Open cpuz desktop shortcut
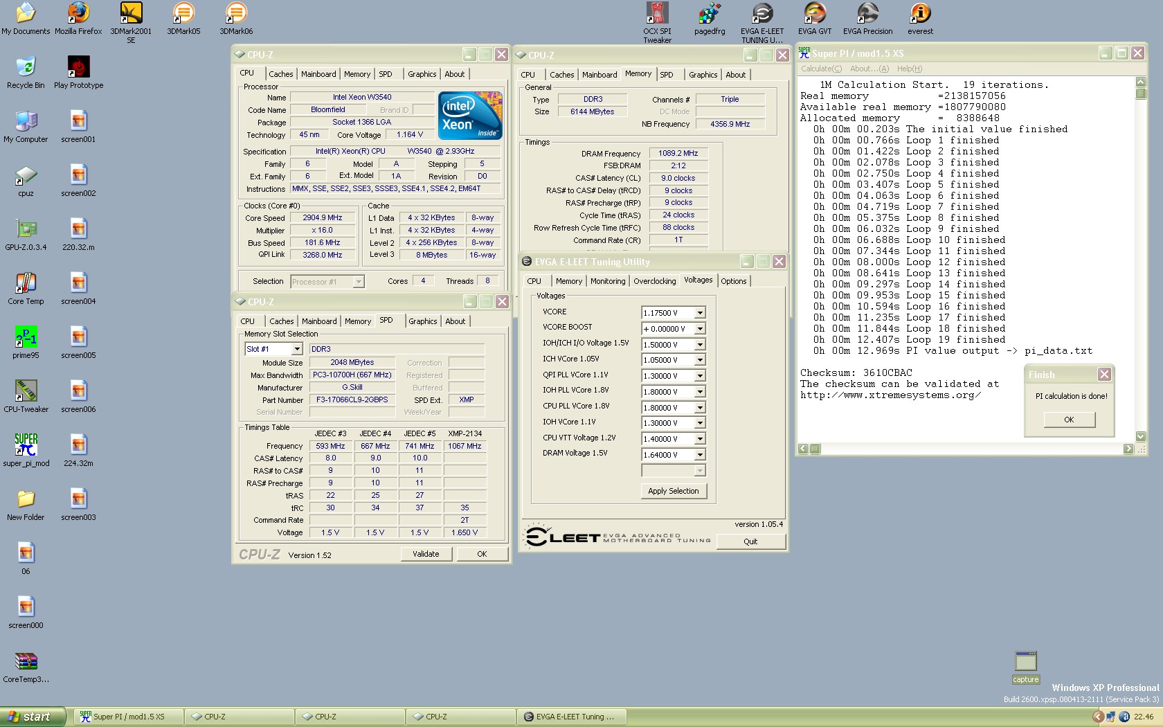 [x=26, y=181]
